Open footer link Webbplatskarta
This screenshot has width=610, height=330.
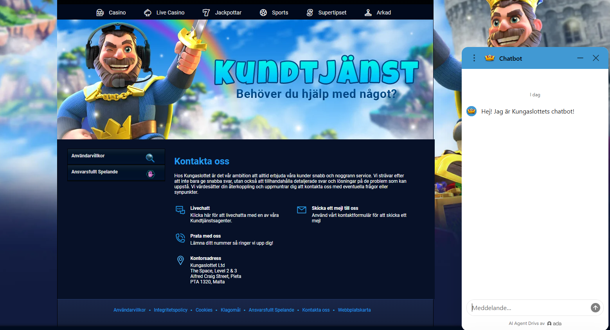tap(354, 310)
